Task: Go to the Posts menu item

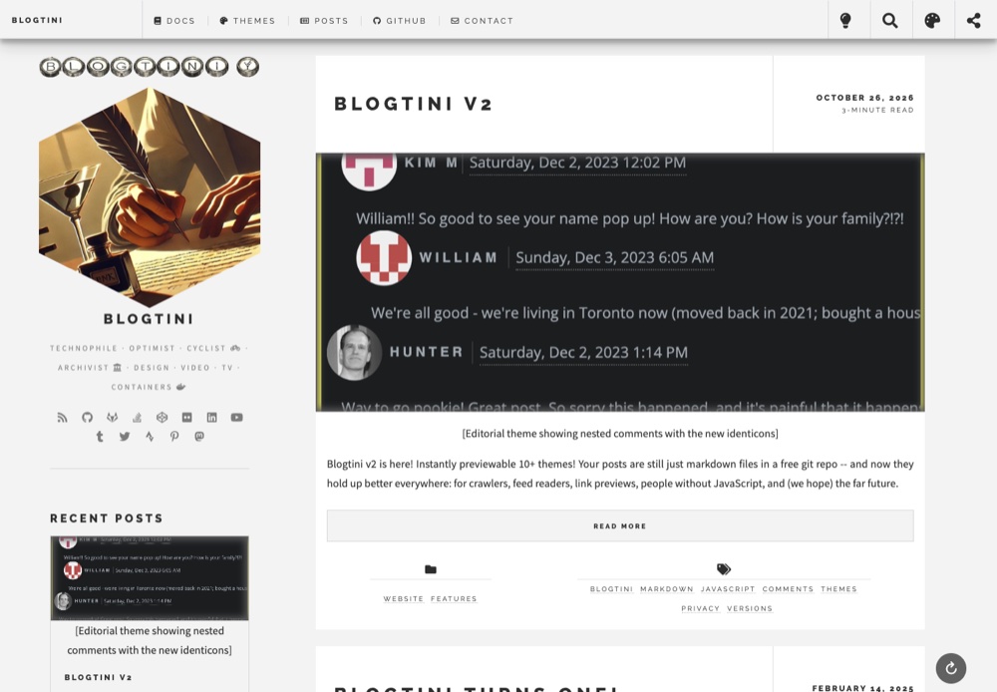Action: click(x=324, y=21)
